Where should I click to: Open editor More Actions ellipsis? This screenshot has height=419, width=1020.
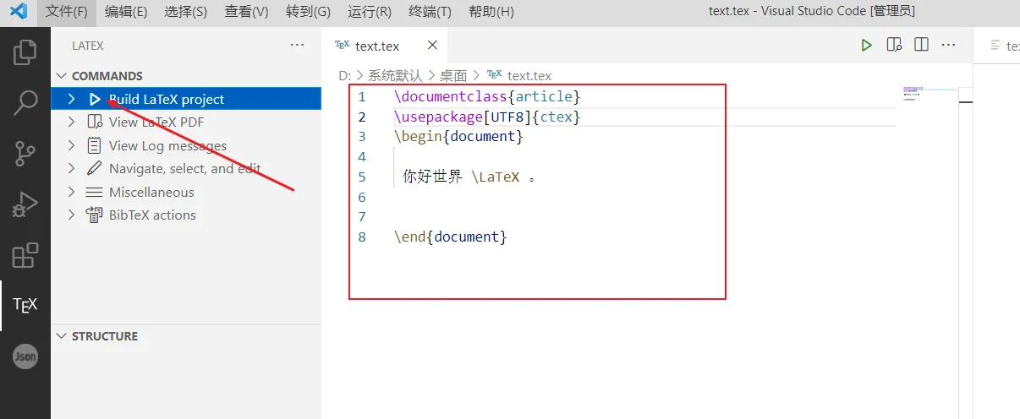pyautogui.click(x=949, y=45)
